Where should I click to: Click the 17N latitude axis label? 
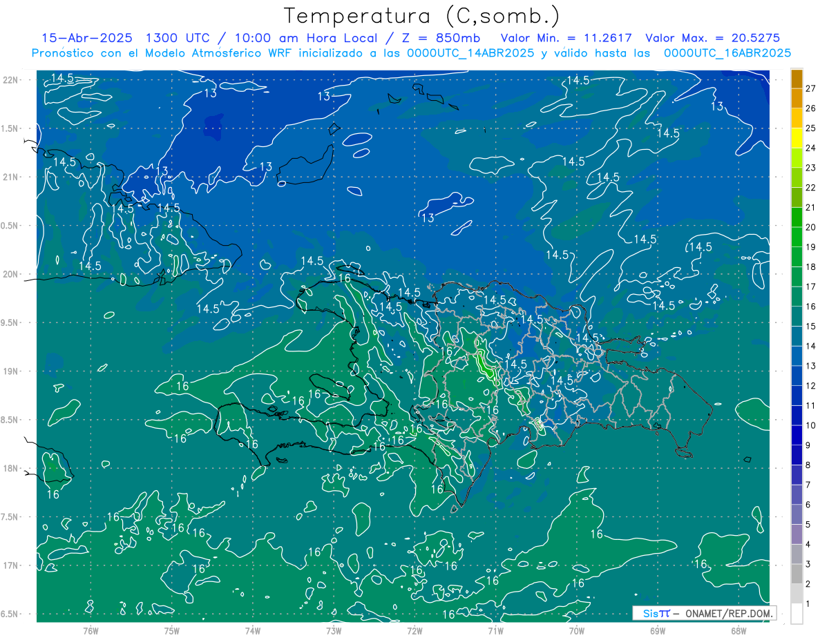click(10, 565)
